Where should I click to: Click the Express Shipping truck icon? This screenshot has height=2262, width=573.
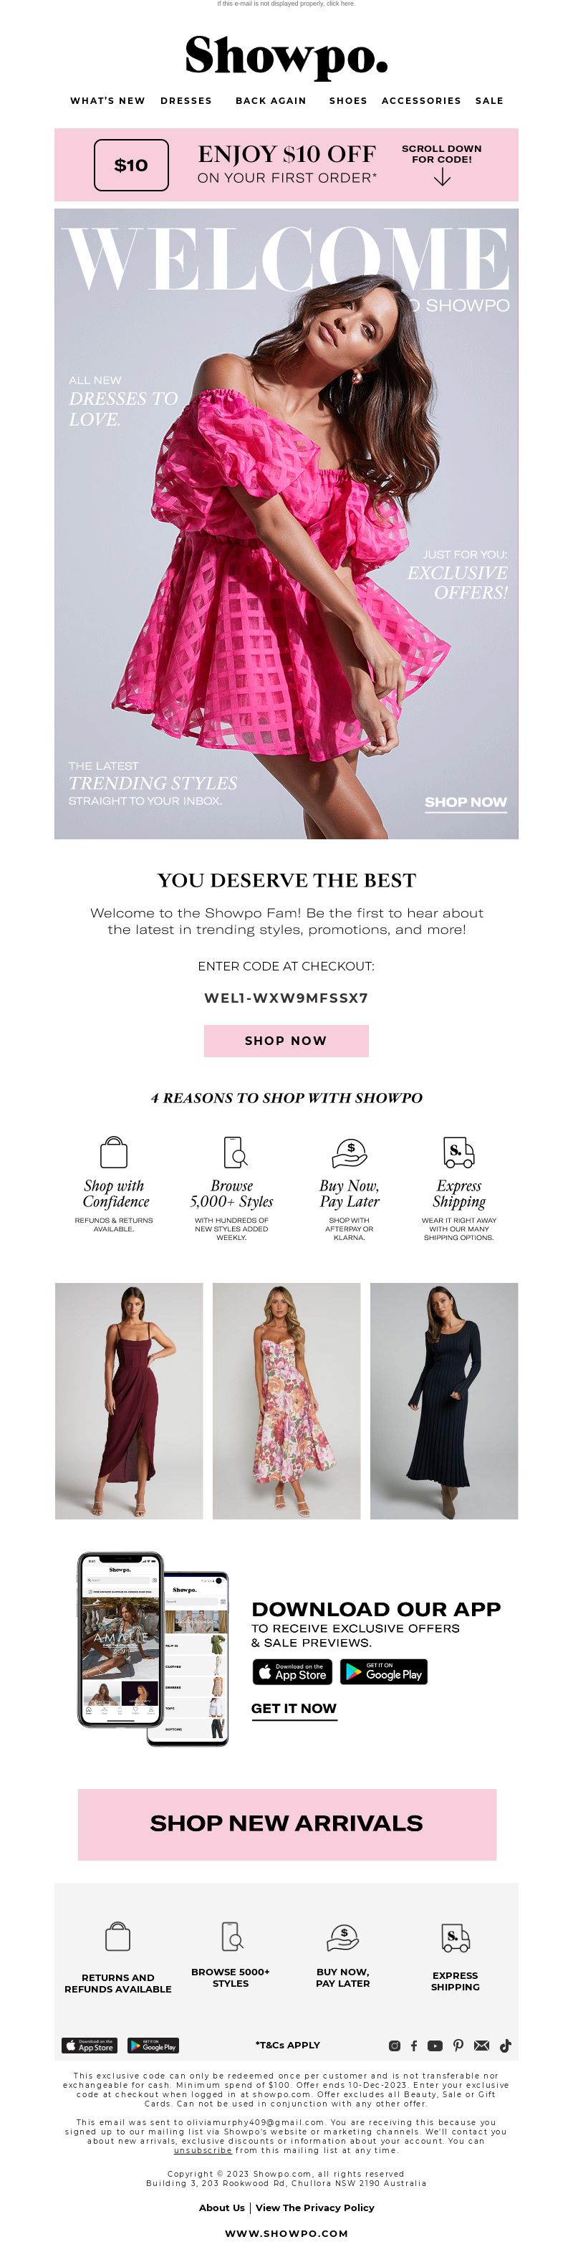459,1152
